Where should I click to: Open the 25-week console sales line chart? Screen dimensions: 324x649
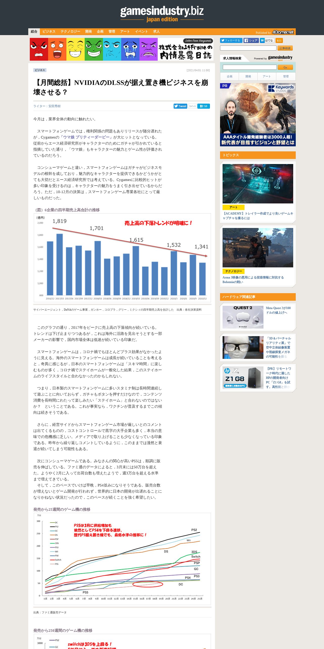click(x=122, y=559)
